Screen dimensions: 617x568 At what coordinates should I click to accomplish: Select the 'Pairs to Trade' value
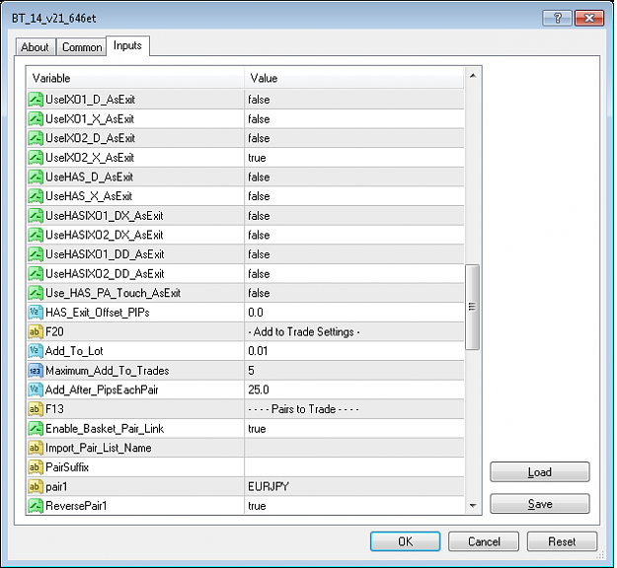coord(303,409)
